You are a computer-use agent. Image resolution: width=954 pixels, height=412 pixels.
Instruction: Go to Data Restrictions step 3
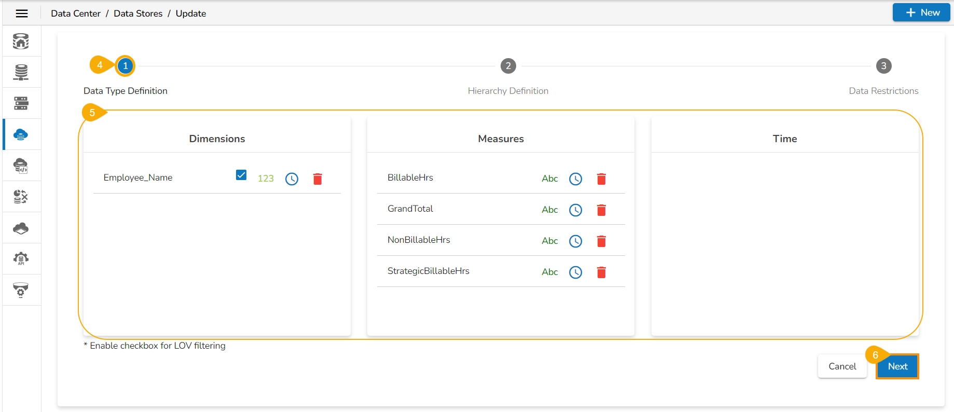[883, 66]
